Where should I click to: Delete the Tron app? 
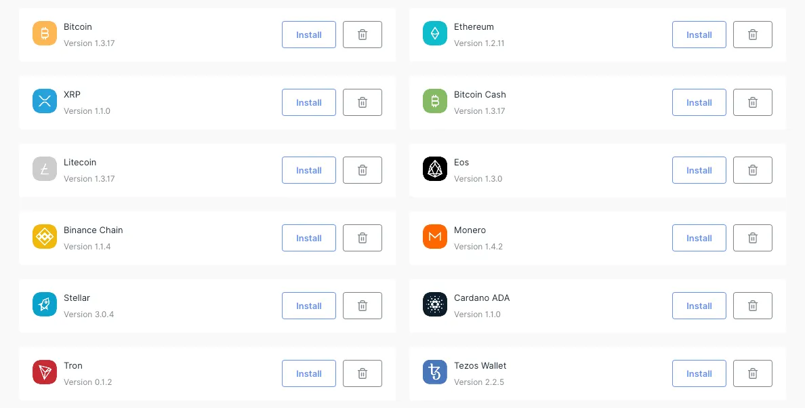[362, 373]
